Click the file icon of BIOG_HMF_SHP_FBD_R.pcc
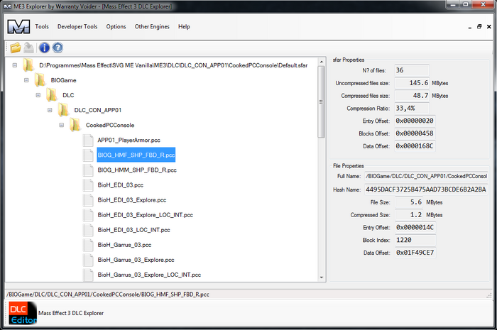 [x=88, y=155]
